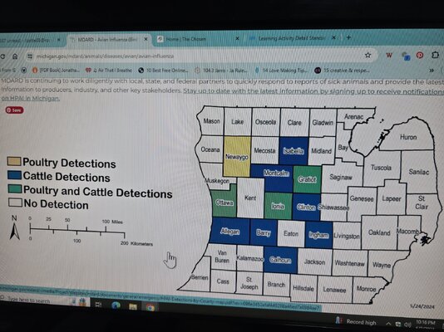Open Chrome from the Windows taskbar
Screen dimensions: 444x332
pos(150,307)
